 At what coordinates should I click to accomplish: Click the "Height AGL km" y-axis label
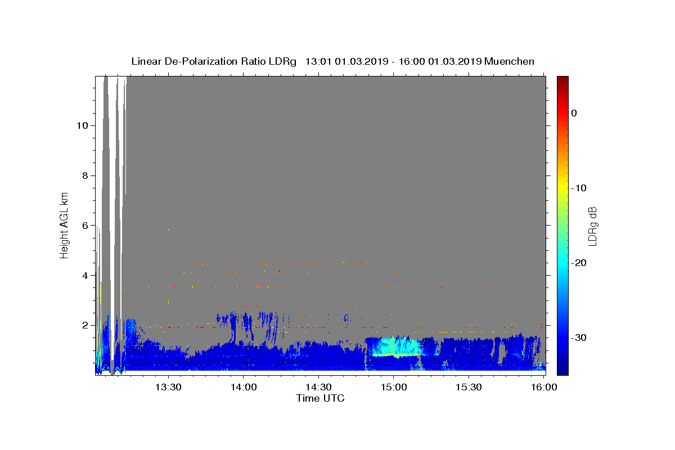(x=64, y=225)
